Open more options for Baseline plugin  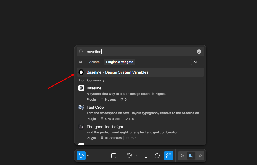pyautogui.click(x=199, y=72)
